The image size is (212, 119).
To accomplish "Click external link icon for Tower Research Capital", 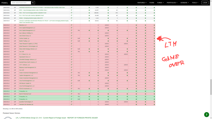I will pos(71,44).
